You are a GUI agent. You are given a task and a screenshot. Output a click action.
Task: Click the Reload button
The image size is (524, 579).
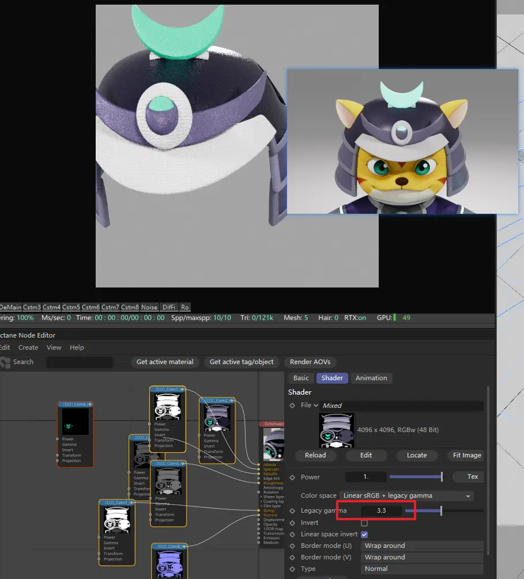pos(315,455)
